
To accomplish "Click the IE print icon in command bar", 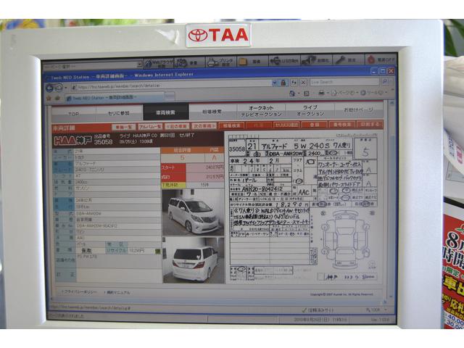I will tap(322, 94).
